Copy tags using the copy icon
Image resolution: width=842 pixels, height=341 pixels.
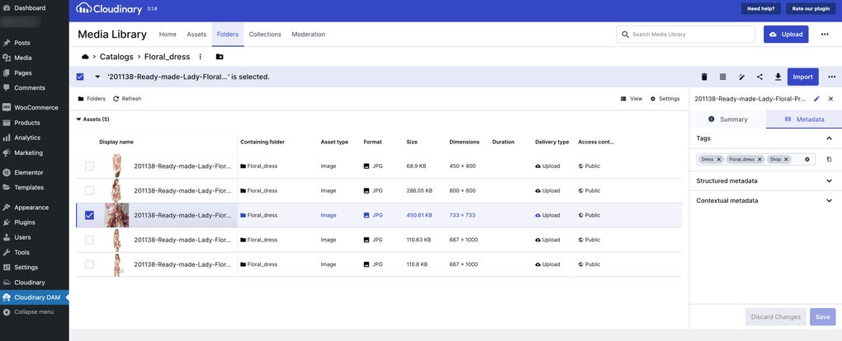[x=829, y=159]
